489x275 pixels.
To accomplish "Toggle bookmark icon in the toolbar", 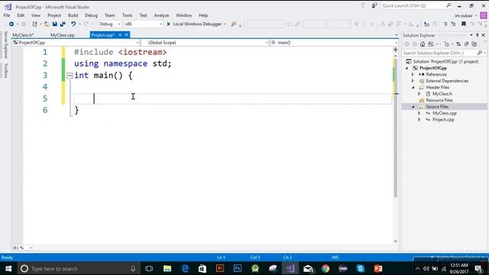I will click(464, 24).
